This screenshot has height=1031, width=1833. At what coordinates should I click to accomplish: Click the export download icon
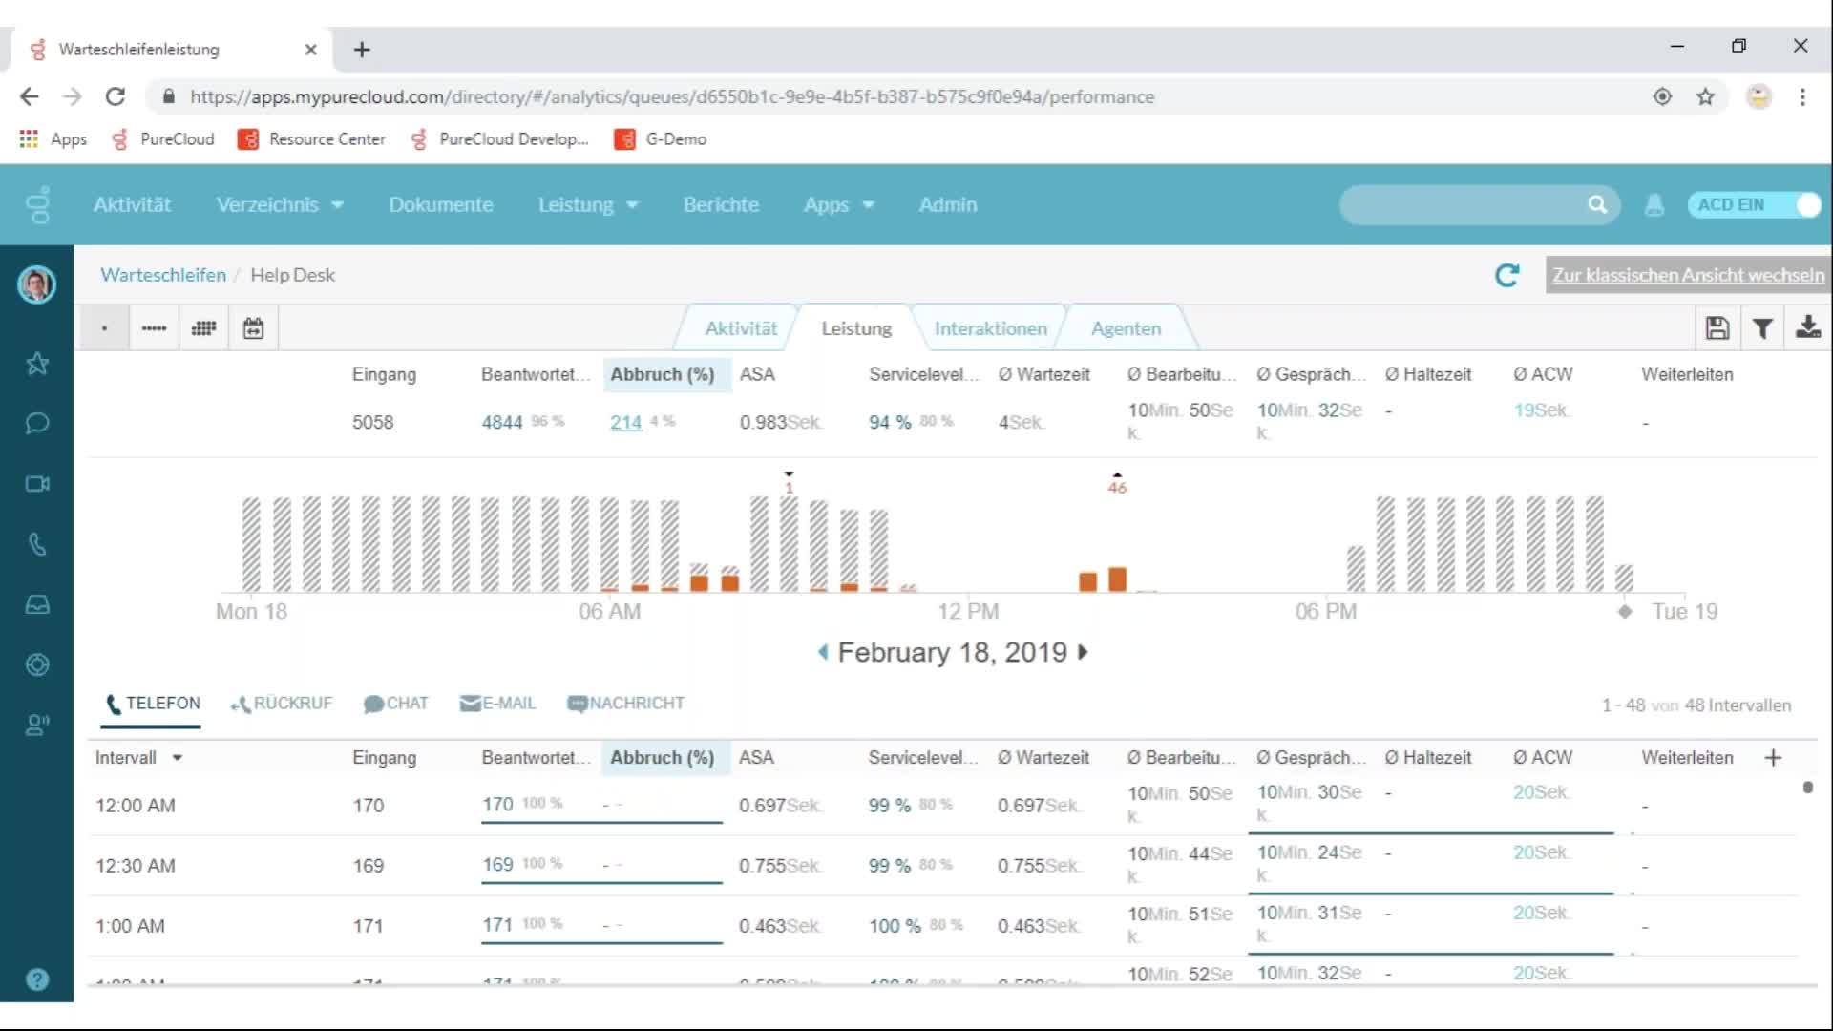point(1807,328)
